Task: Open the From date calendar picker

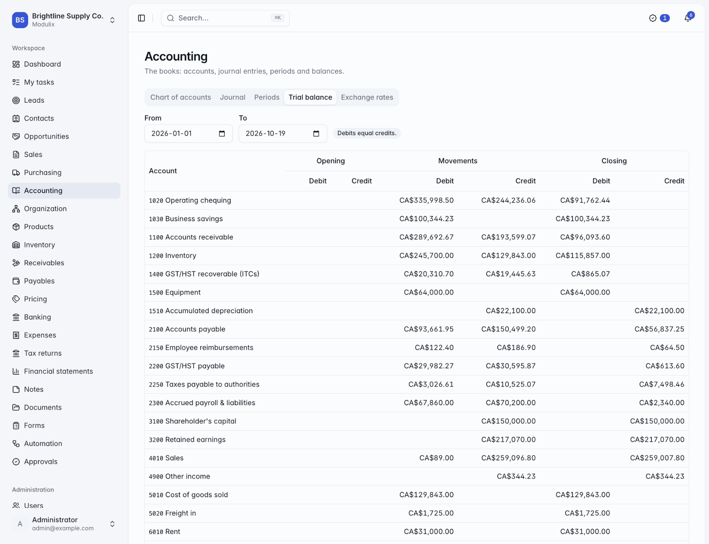Action: pos(222,134)
